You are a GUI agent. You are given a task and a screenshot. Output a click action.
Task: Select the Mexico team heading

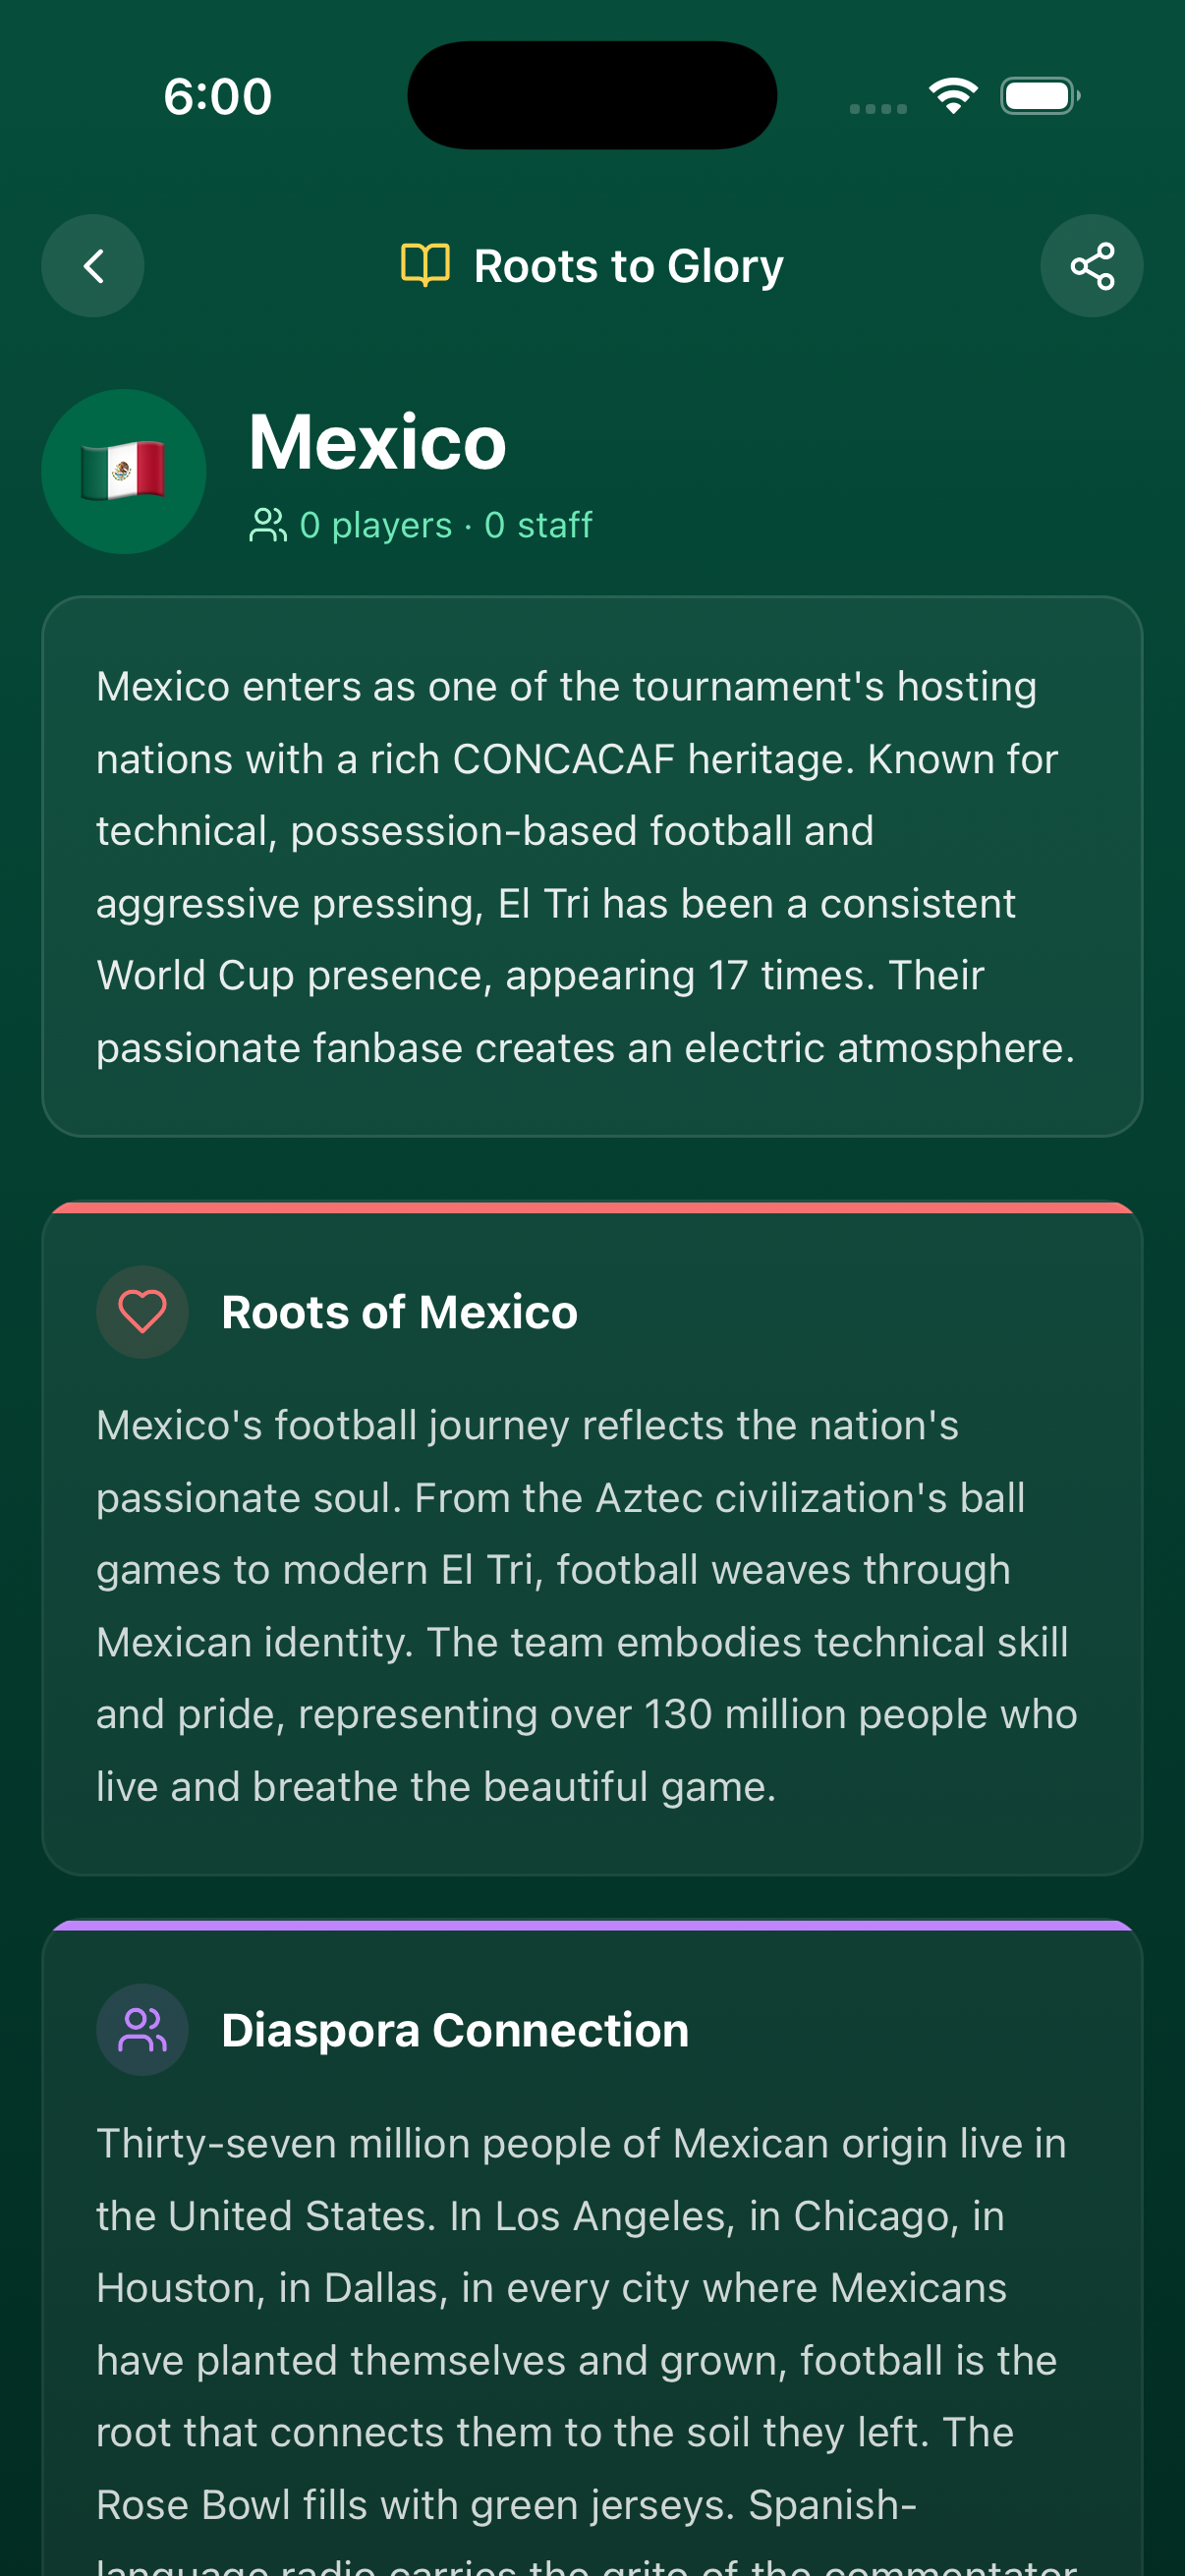click(377, 440)
